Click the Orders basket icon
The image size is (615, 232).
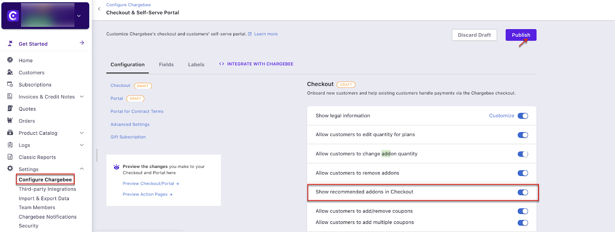pyautogui.click(x=10, y=121)
